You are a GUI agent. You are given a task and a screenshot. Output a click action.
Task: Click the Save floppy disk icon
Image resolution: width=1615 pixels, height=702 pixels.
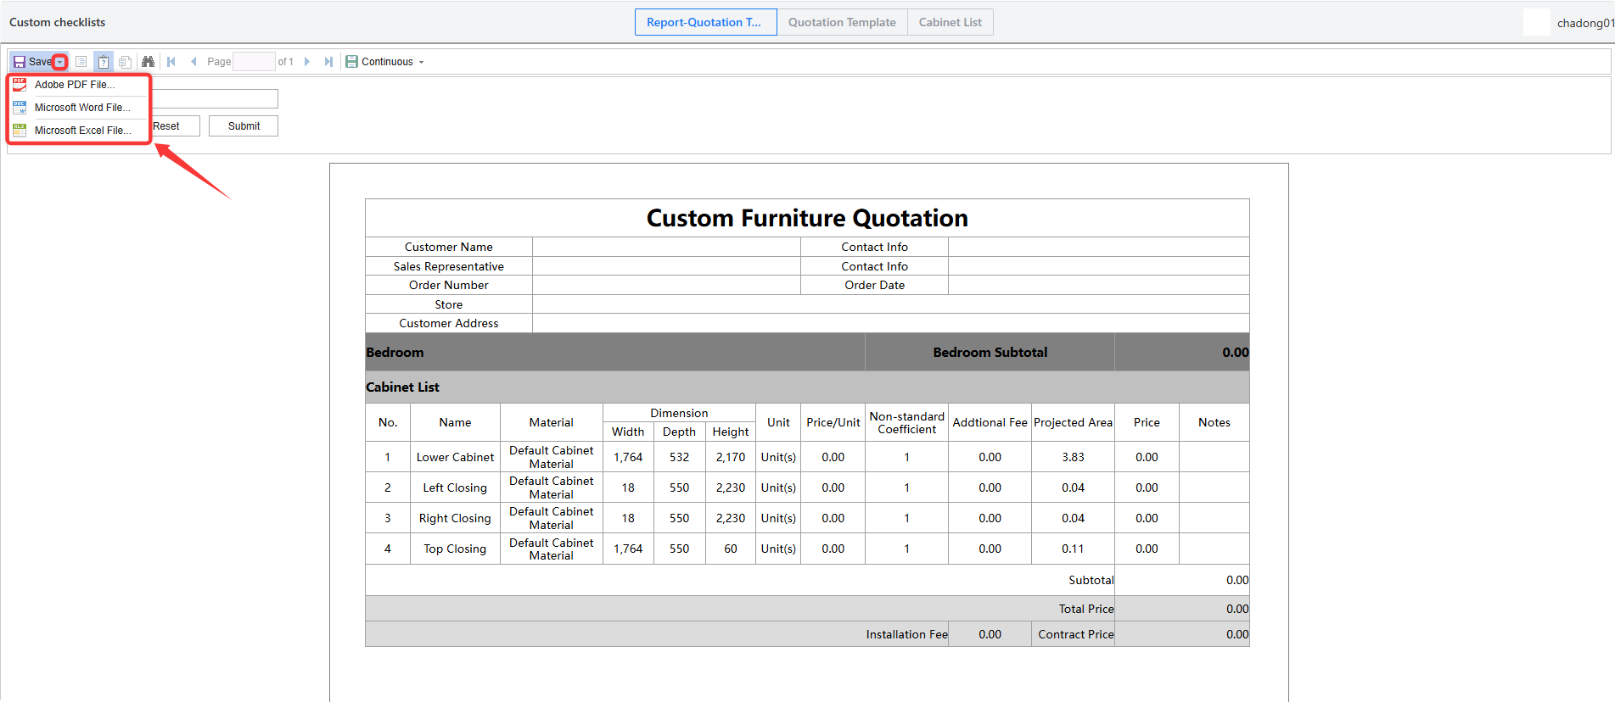click(x=20, y=62)
